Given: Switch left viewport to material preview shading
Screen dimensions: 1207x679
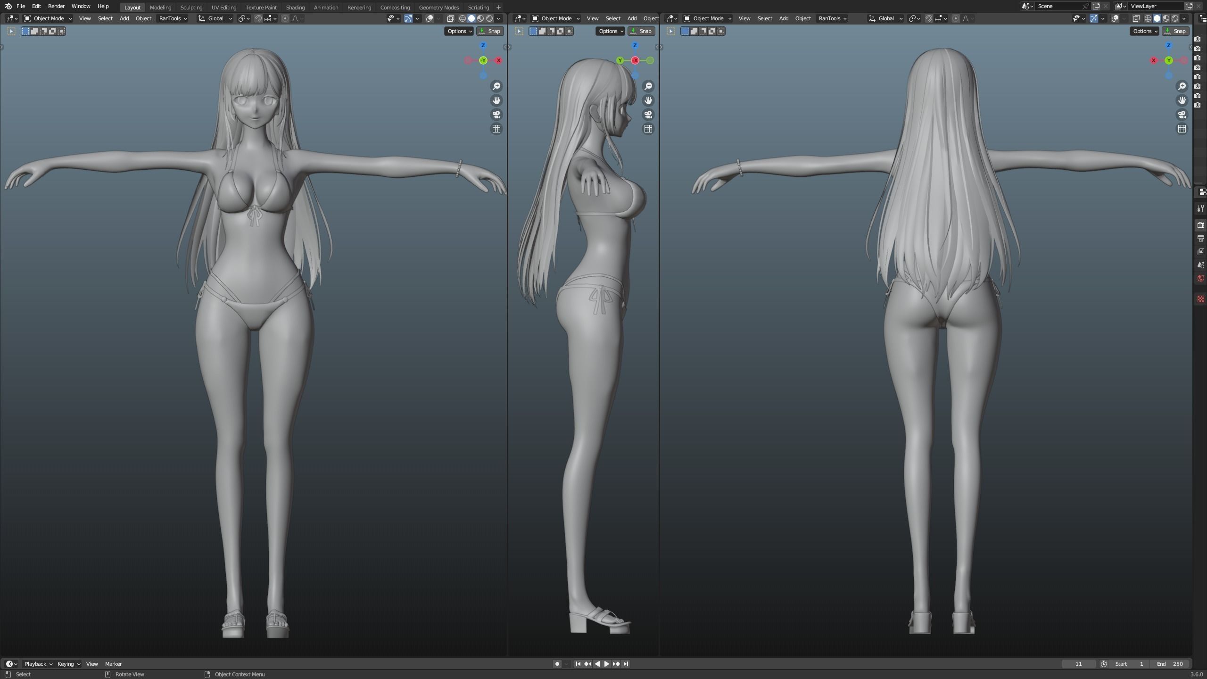Looking at the screenshot, I should [480, 18].
